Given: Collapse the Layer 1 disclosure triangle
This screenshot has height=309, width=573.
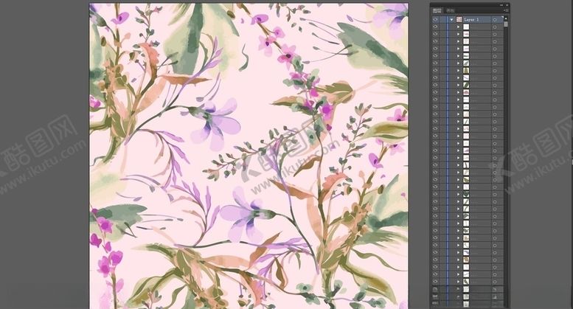Looking at the screenshot, I should coord(451,19).
